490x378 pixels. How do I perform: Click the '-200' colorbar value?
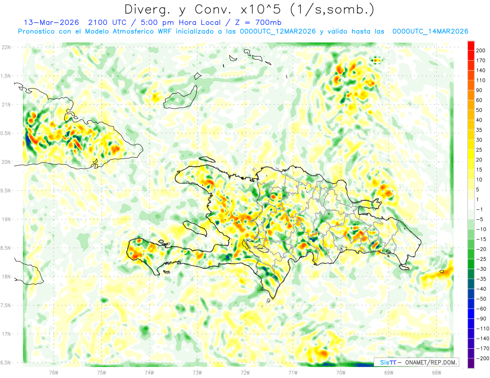pos(482,358)
